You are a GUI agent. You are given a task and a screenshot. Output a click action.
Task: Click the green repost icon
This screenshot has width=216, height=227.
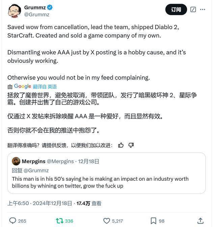point(59,221)
